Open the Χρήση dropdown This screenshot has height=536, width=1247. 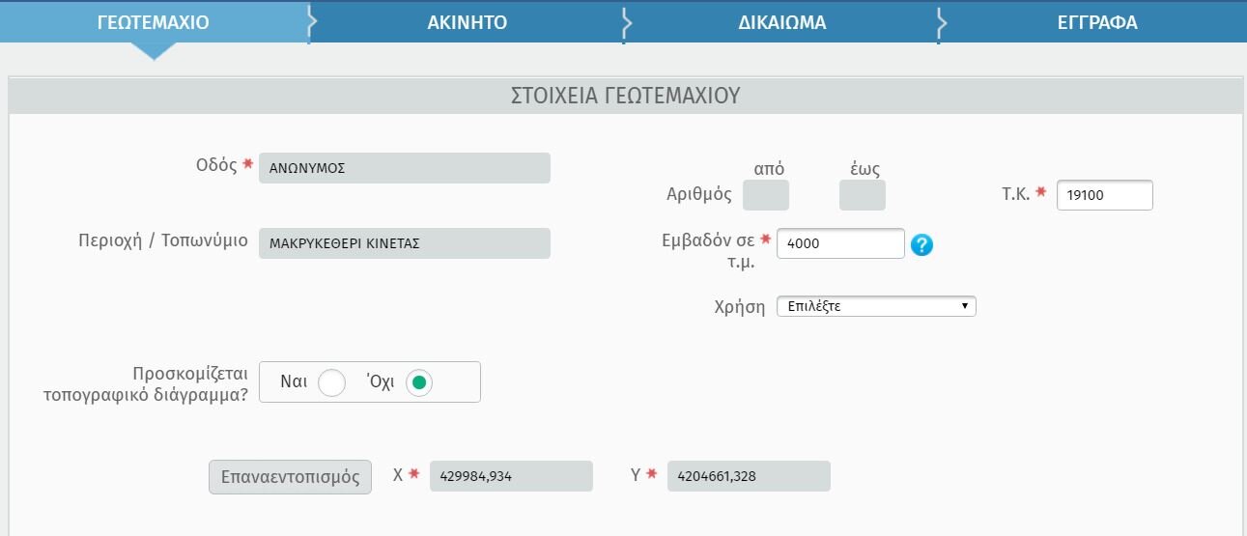876,307
